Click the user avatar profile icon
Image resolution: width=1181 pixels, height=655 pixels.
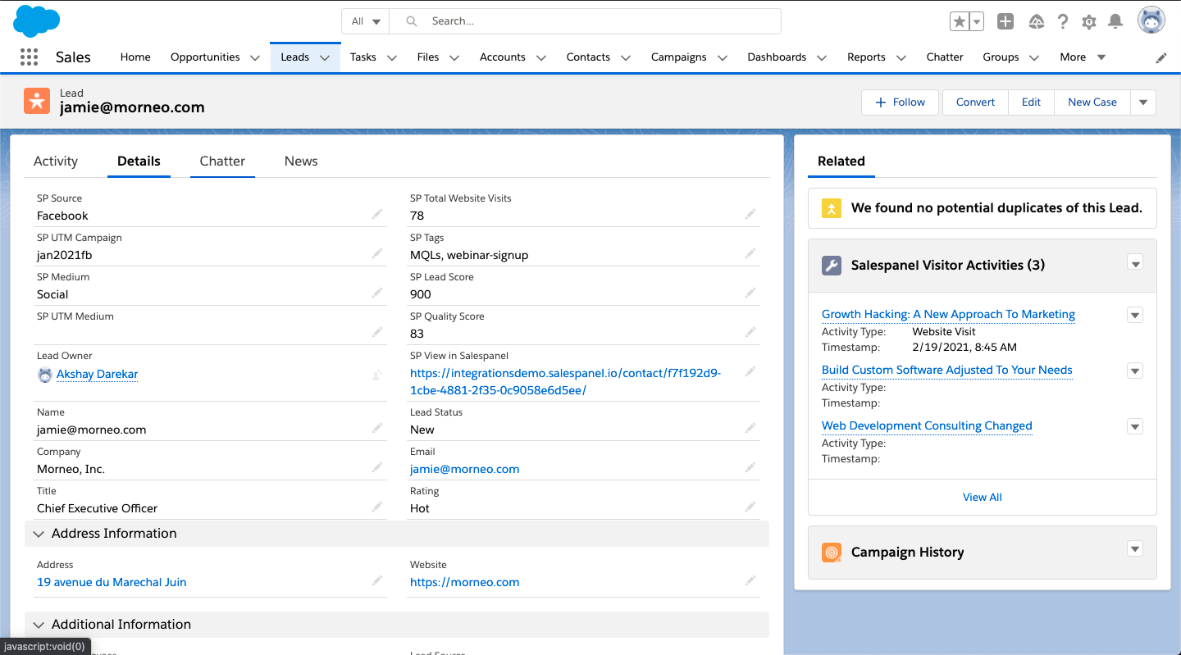pyautogui.click(x=1151, y=21)
